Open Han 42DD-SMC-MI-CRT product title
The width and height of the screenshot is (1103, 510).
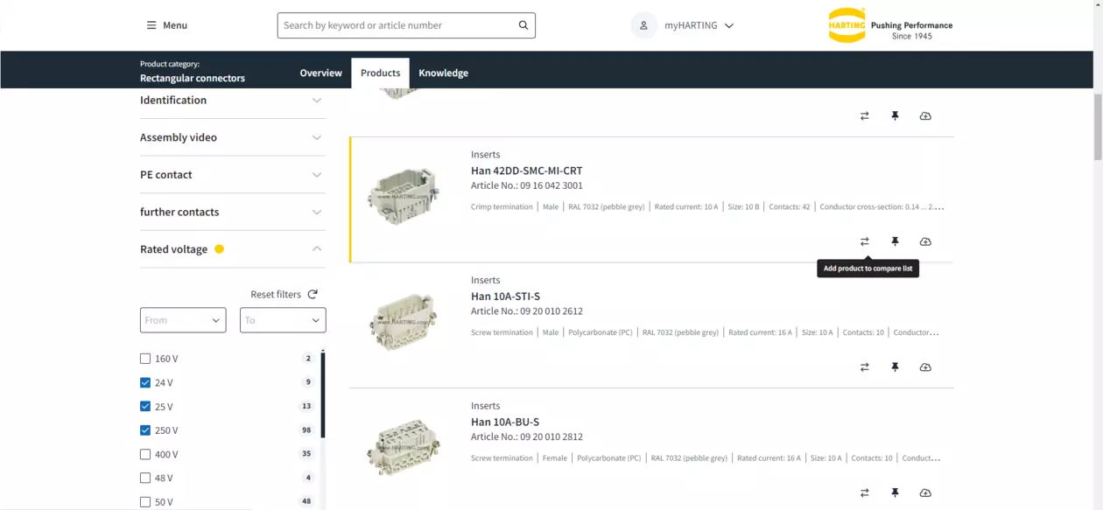[x=526, y=171]
